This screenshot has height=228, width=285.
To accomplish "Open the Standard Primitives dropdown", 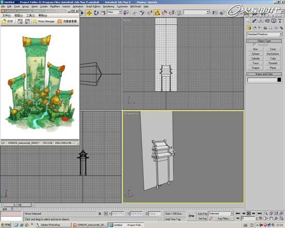I will [264, 34].
